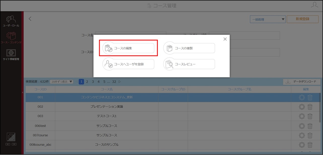Image resolution: width=323 pixels, height=155 pixels.
Task: Go to page 3 of results
Action: (93, 82)
